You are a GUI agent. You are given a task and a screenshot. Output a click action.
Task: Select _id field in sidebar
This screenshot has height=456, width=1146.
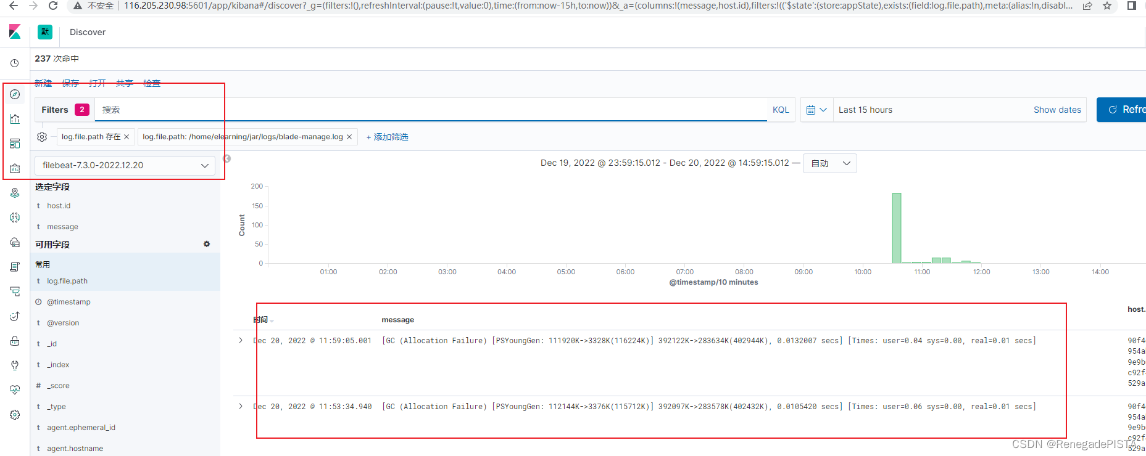[x=52, y=344]
